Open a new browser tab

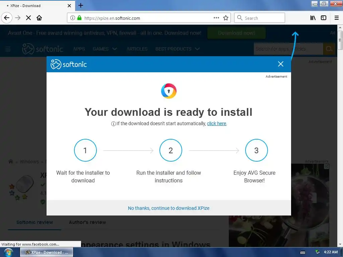pos(81,5)
